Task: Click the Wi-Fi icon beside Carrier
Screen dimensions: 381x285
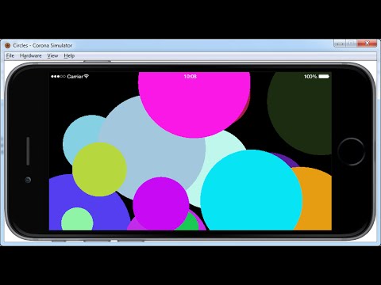Action: coord(87,77)
